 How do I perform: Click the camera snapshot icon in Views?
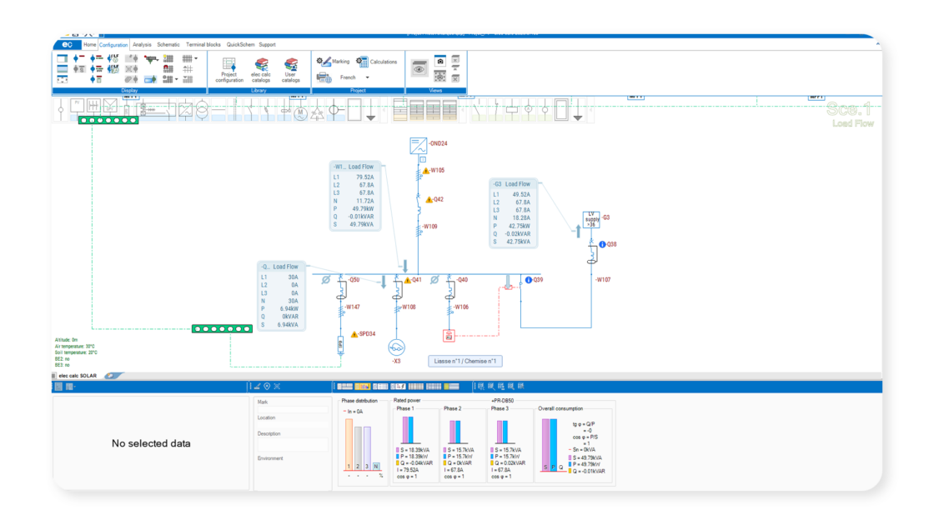[x=440, y=62]
